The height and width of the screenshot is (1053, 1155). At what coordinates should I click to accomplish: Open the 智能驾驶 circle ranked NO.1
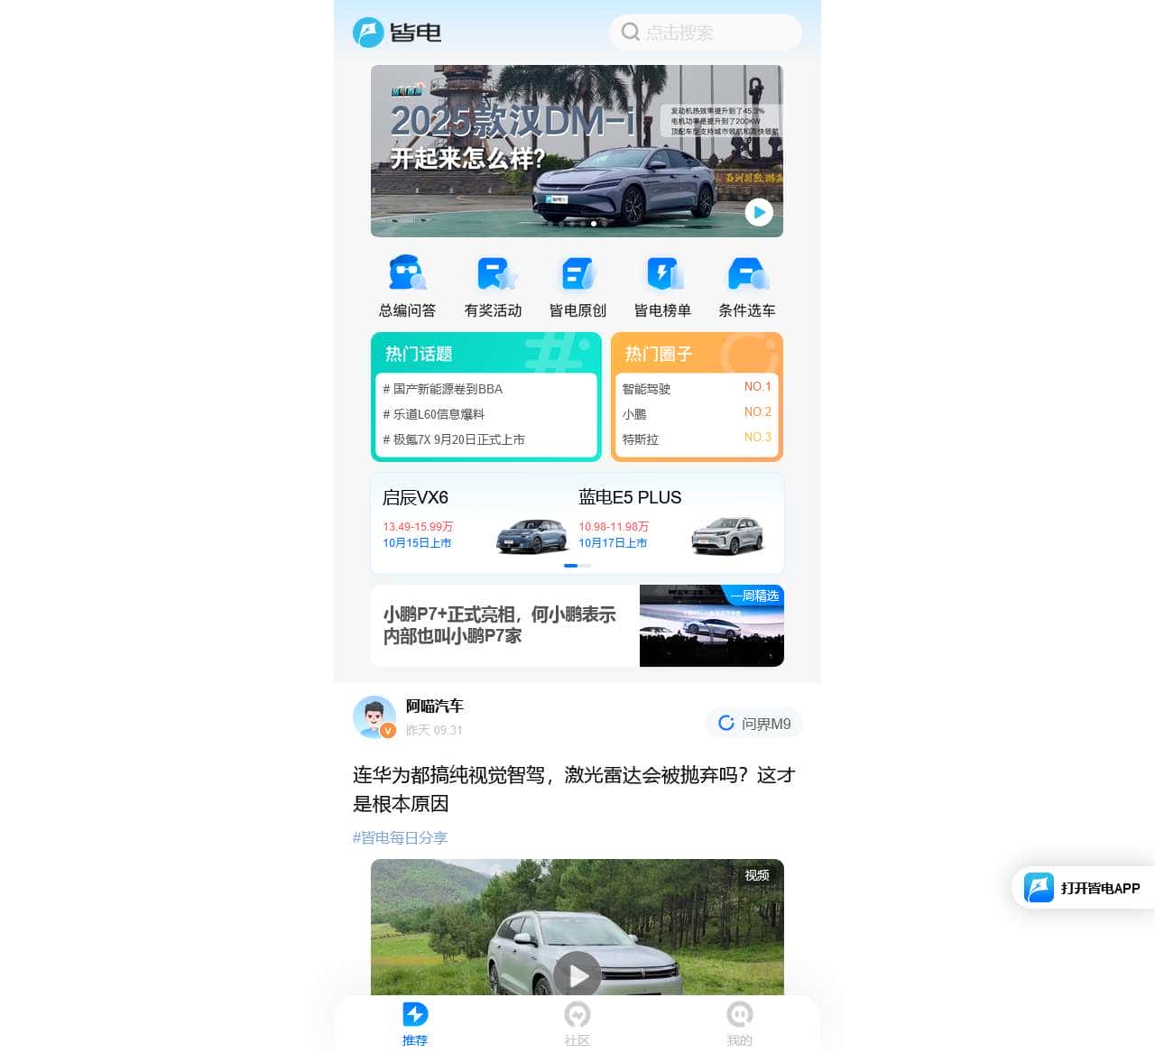(697, 389)
